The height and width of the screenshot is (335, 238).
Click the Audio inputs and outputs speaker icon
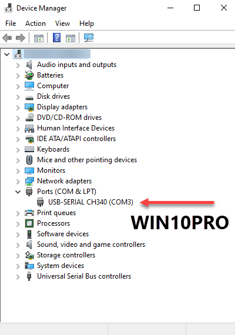29,65
